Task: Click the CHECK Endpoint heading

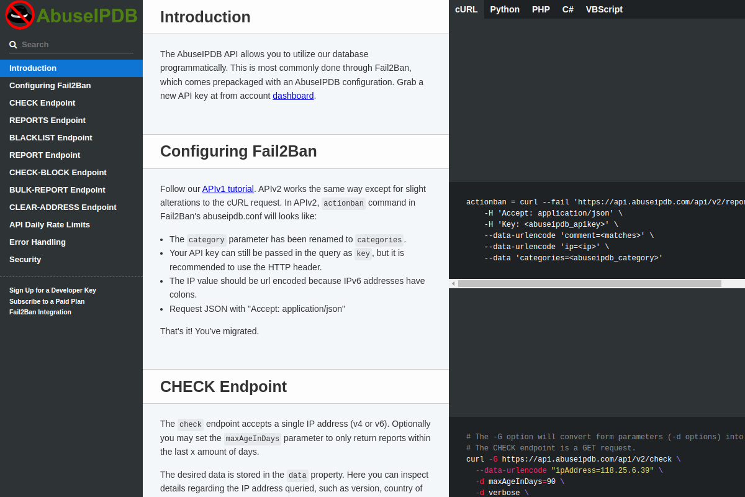Action: [223, 387]
